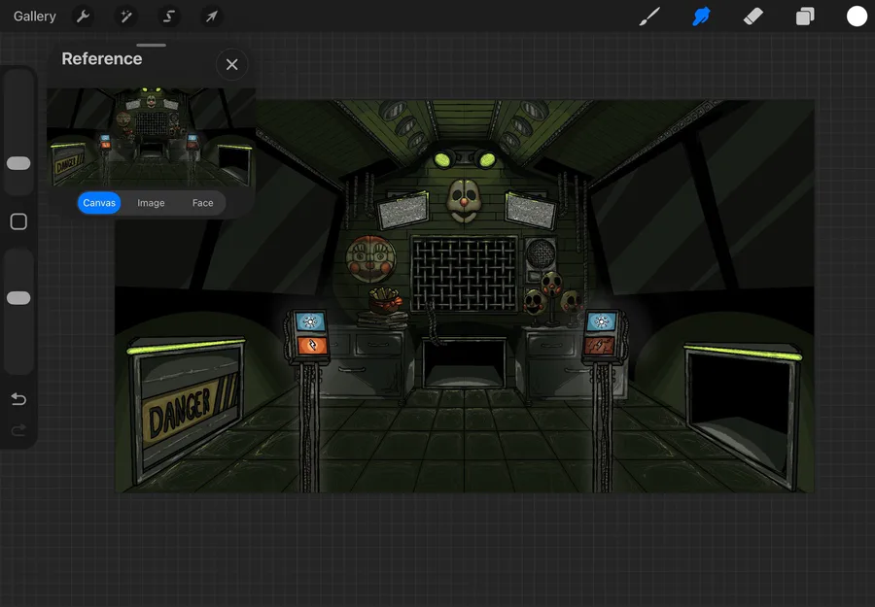This screenshot has width=875, height=607.
Task: Close the Reference panel
Action: point(231,64)
